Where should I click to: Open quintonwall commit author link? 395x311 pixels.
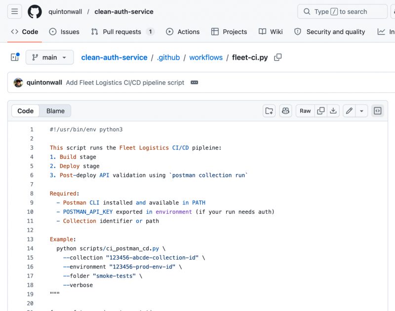pos(44,82)
